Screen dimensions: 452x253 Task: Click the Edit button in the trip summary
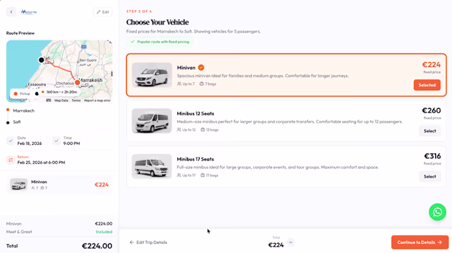click(102, 12)
